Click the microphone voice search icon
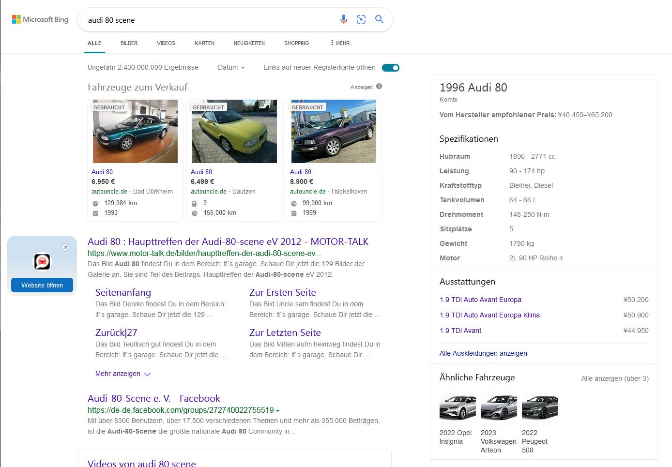Screen dimensions: 672x467 tap(343, 19)
